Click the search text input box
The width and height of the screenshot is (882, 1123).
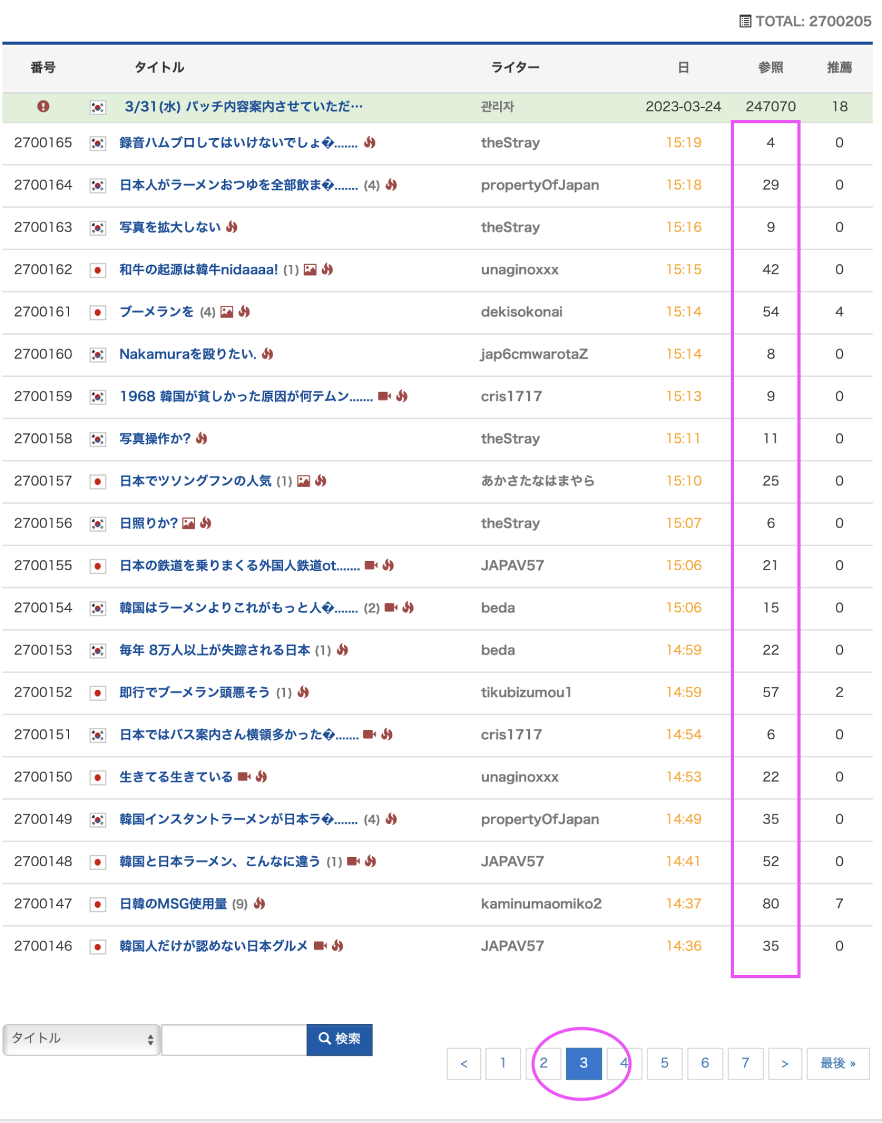(234, 1039)
